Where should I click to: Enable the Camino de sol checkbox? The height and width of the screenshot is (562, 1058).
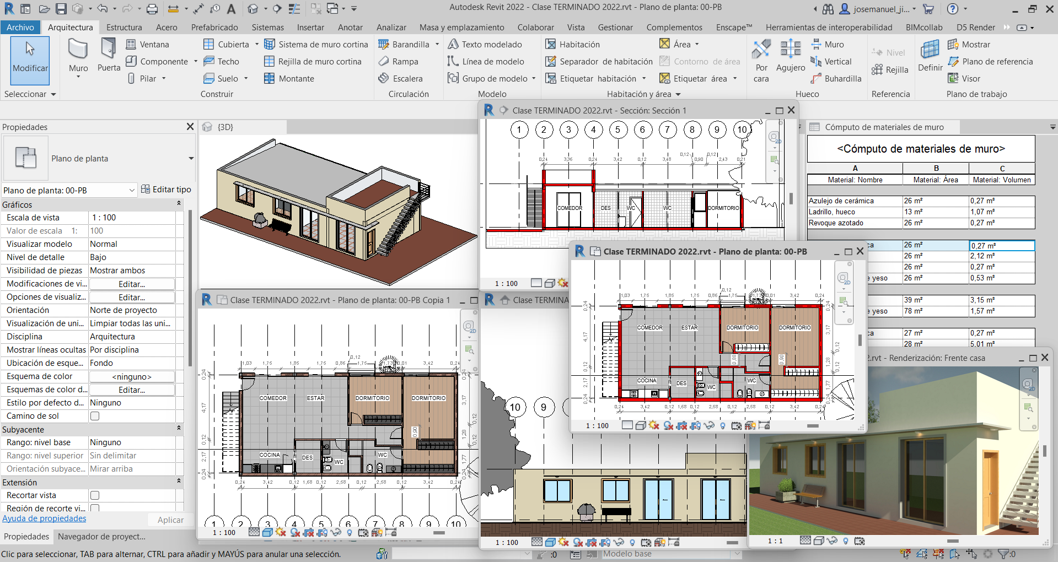click(94, 416)
